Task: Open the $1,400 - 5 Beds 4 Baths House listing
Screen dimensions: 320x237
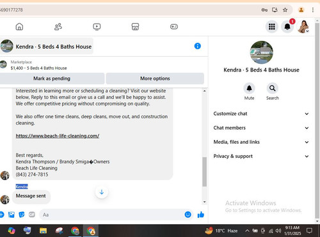Action: pyautogui.click(x=38, y=68)
